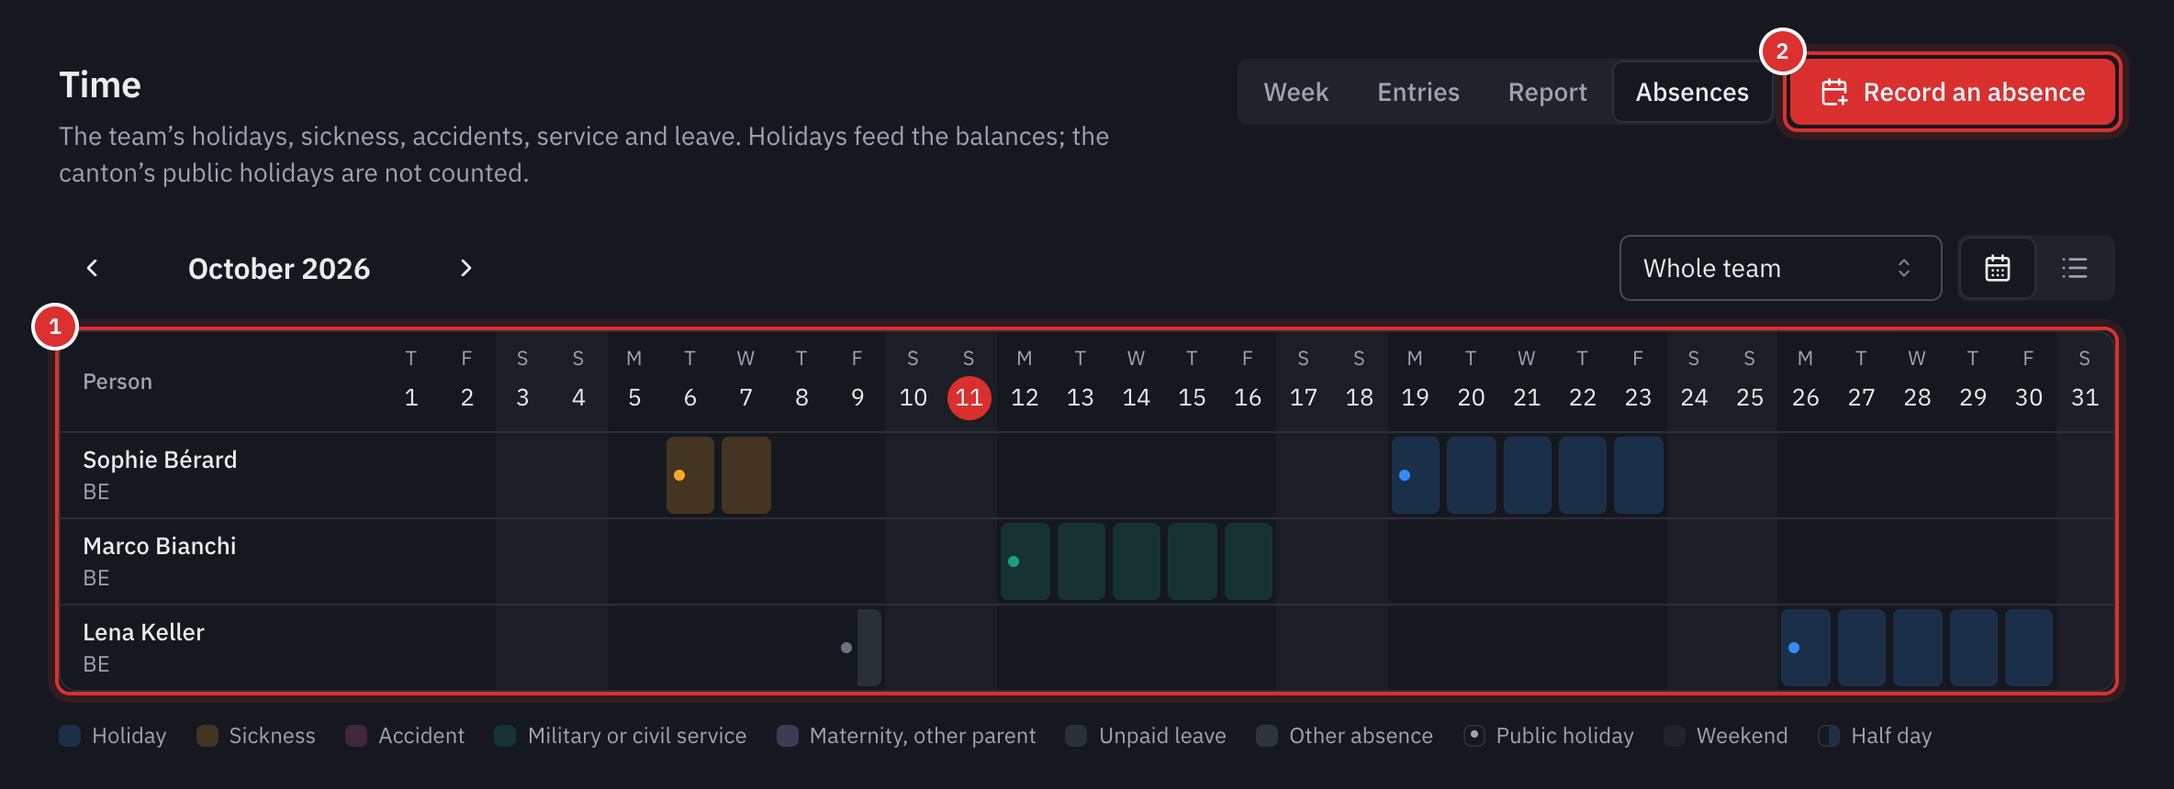Image resolution: width=2174 pixels, height=789 pixels.
Task: Click the Other absence legend swatch
Action: [x=1267, y=736]
